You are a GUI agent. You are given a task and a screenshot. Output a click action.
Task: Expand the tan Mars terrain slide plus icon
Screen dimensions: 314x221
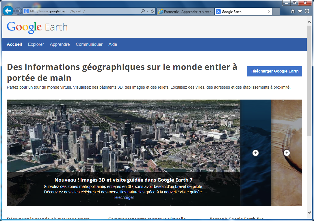(287, 153)
